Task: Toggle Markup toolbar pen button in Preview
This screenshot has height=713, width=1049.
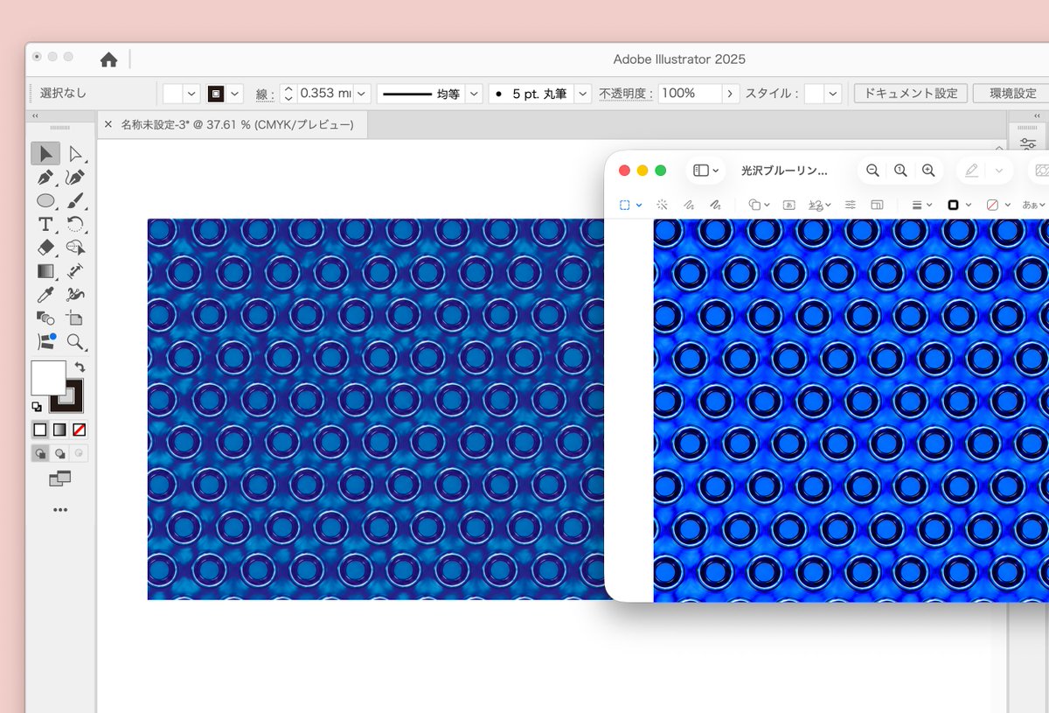Action: tap(971, 171)
